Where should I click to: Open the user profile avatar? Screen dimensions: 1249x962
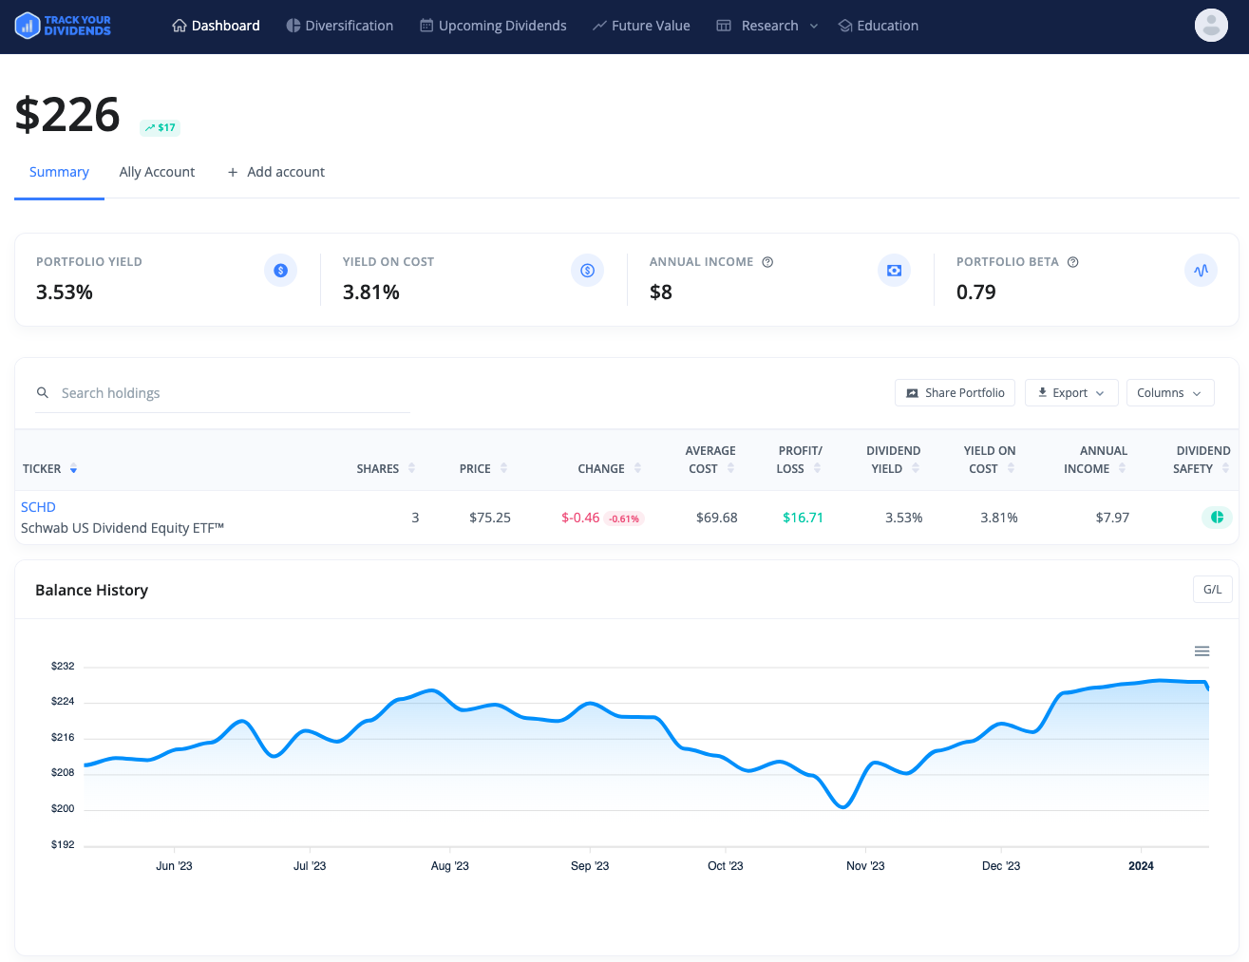point(1210,26)
